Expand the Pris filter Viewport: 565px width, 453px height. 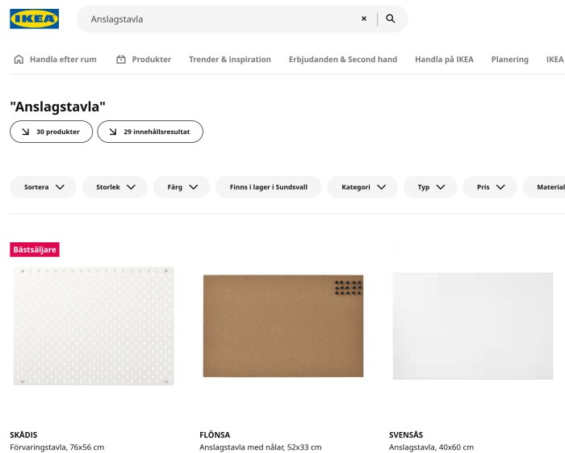490,187
